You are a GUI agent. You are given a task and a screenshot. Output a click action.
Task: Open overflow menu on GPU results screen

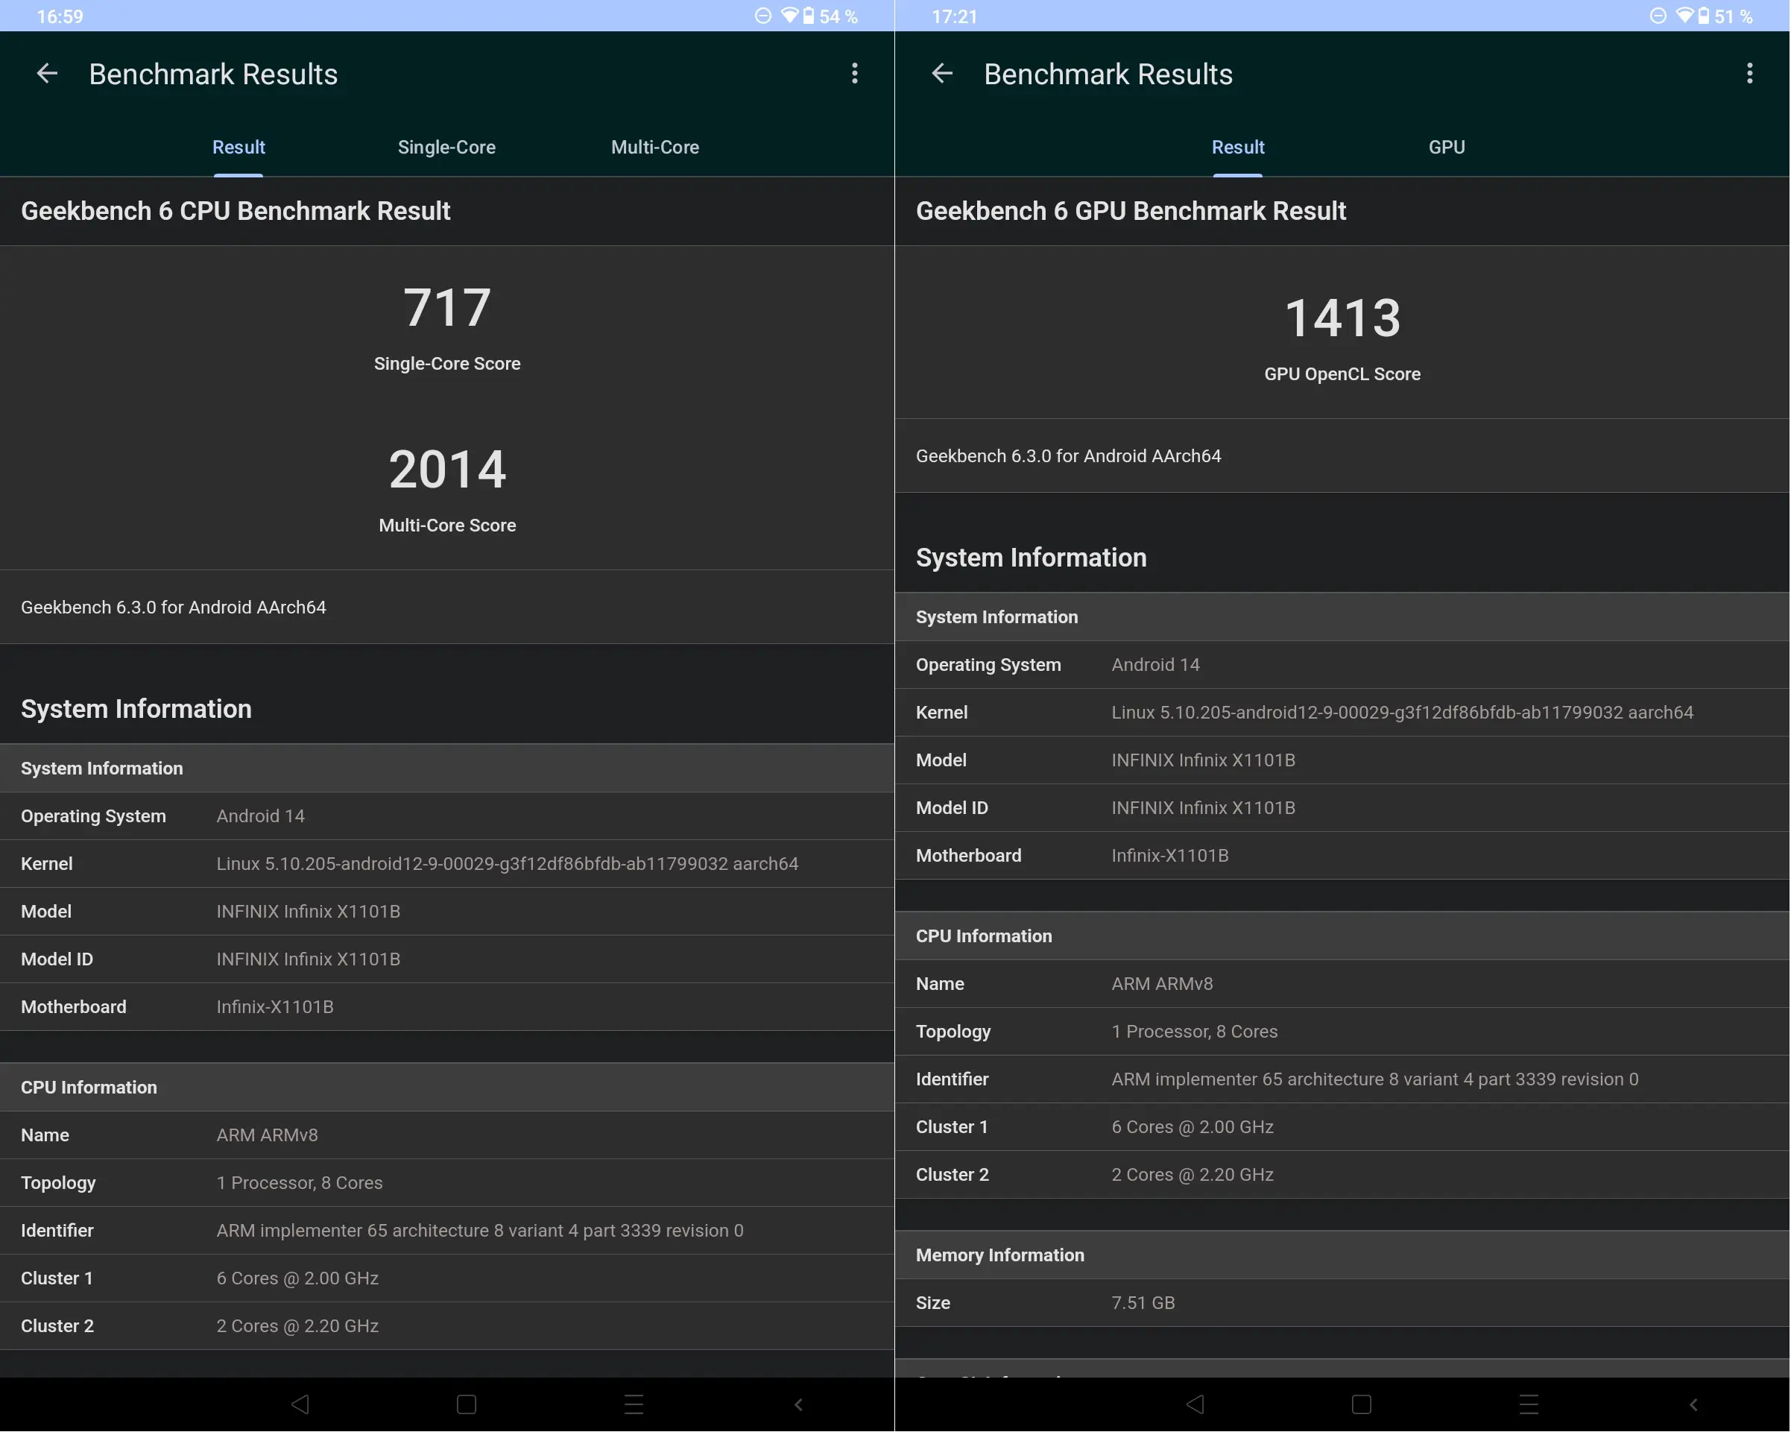point(1749,74)
